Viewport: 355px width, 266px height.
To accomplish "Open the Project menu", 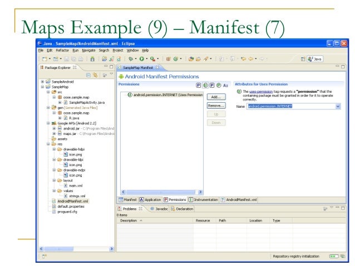I will (x=118, y=51).
